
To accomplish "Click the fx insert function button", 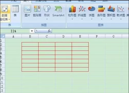I will (x=49, y=31).
